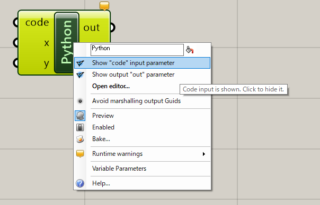Screen dimensions: 320x205
Task: Click the Enabled icon in the context menu
Action: point(80,127)
